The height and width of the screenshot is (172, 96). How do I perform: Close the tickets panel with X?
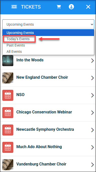click(x=88, y=7)
